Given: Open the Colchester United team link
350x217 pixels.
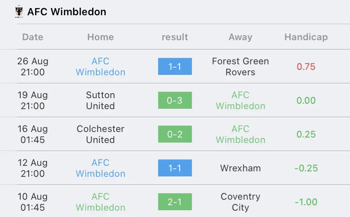Looking at the screenshot, I should click(101, 134).
